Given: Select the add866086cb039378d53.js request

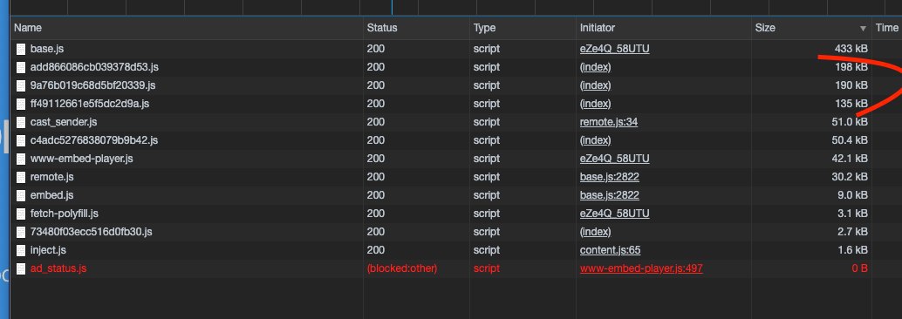Looking at the screenshot, I should point(456,67).
